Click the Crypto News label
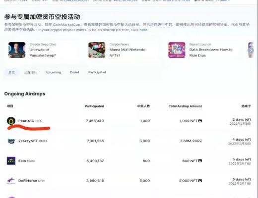 pyautogui.click(x=119, y=45)
